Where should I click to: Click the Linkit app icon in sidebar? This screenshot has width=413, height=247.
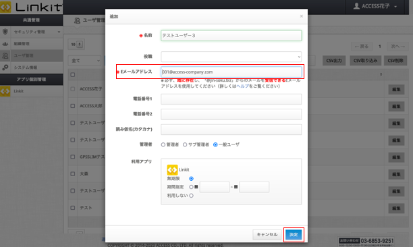point(5,91)
